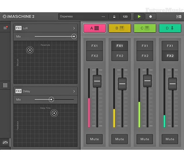Click the Resample axis label
Image resolution: width=184 pixels, height=162 pixels.
(x=45, y=45)
